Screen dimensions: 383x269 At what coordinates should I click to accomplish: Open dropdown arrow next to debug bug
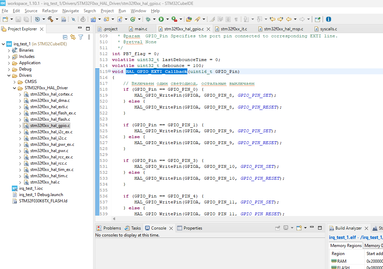click(154, 19)
